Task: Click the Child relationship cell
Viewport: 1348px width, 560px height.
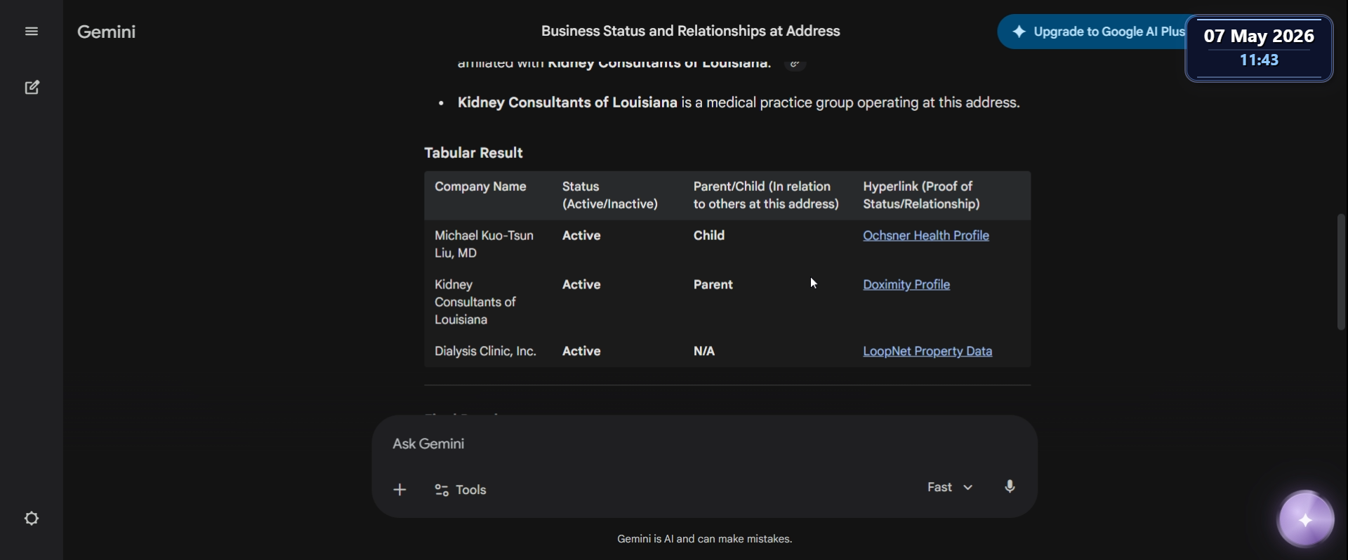Action: 709,236
